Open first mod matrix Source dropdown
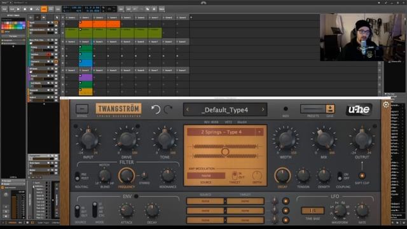The width and height of the screenshot is (407, 229). [205, 201]
